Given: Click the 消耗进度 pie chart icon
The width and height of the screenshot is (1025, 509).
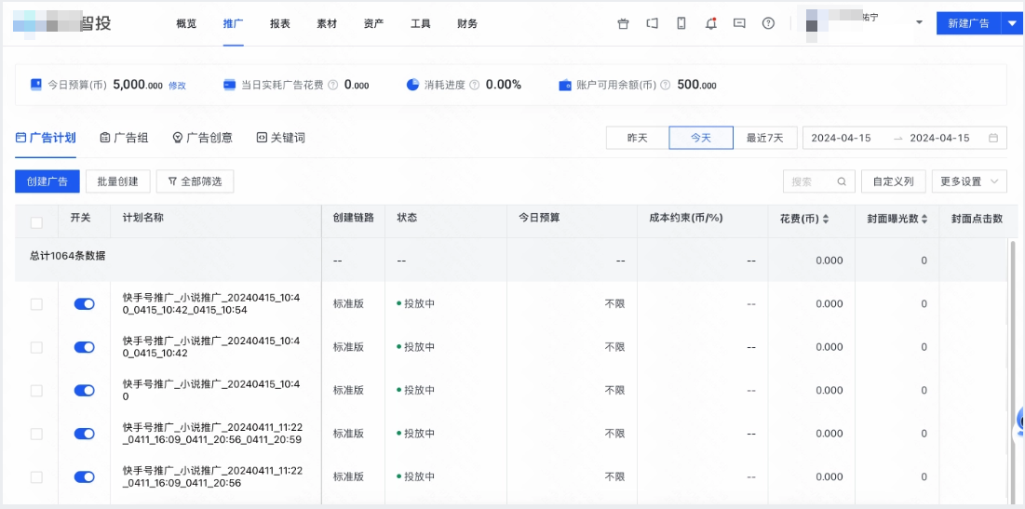Looking at the screenshot, I should tap(412, 85).
